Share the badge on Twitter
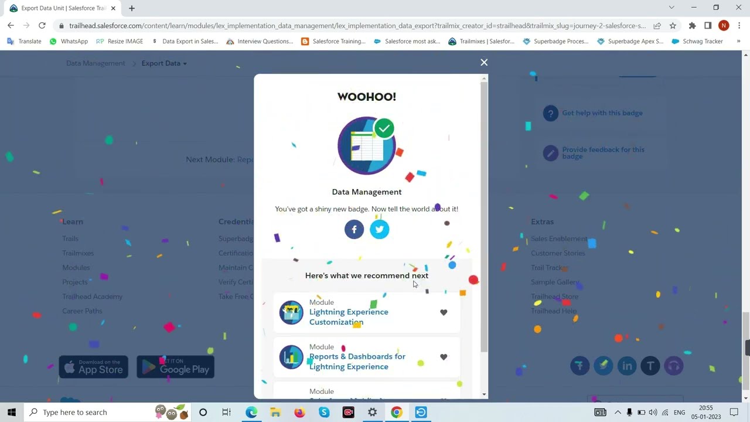 (380, 229)
